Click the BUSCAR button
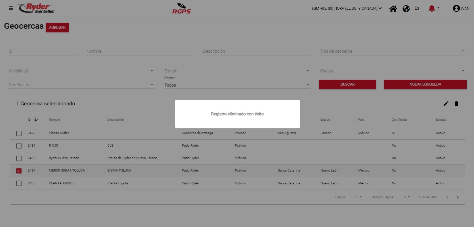Image resolution: width=474 pixels, height=227 pixels. 347,84
